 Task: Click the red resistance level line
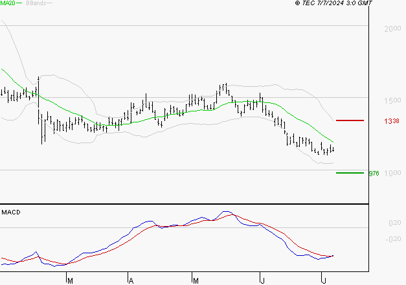[350, 120]
